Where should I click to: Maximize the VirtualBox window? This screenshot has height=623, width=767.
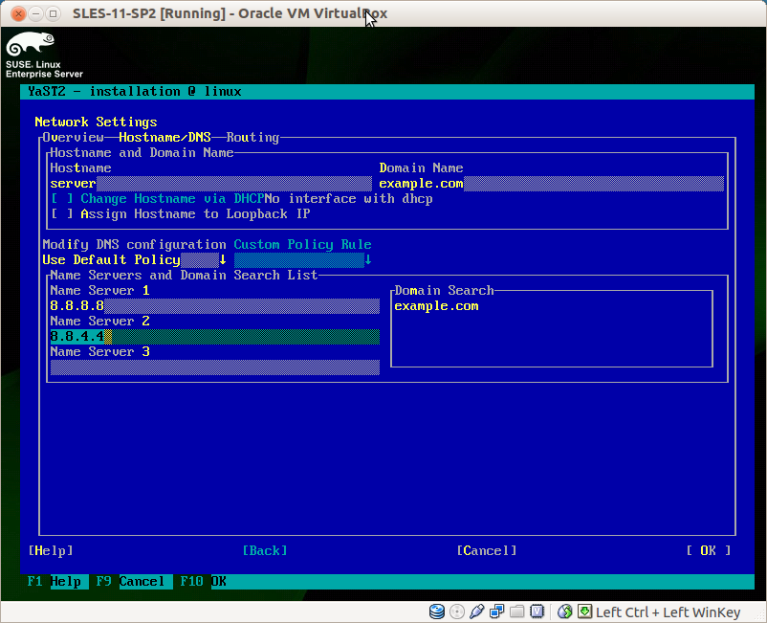point(53,13)
